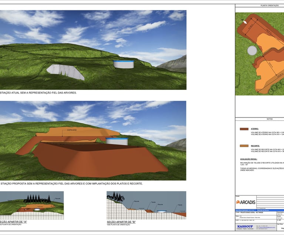Click the blue-topped water tank in proposed render

pos(117,141)
